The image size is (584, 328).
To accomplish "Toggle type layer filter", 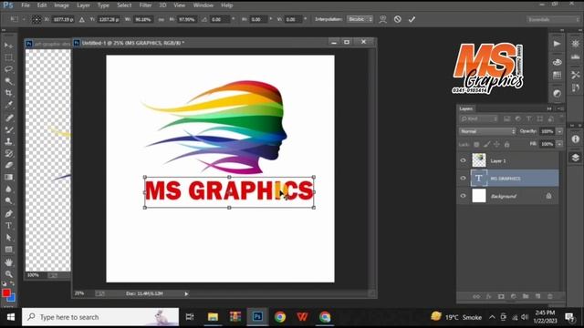I will pos(528,119).
